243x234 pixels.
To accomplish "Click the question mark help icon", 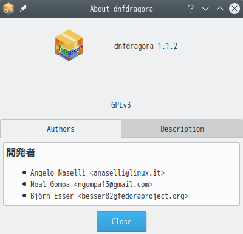I will 191,9.
